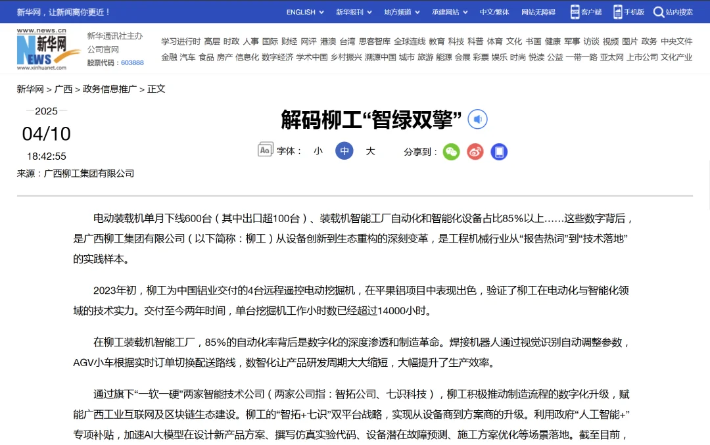Open the 汽车 channel
Viewport: 710px width, 445px height.
187,57
